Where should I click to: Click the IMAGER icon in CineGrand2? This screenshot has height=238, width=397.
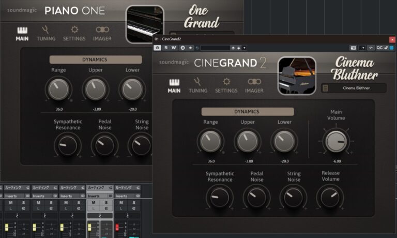tap(254, 81)
